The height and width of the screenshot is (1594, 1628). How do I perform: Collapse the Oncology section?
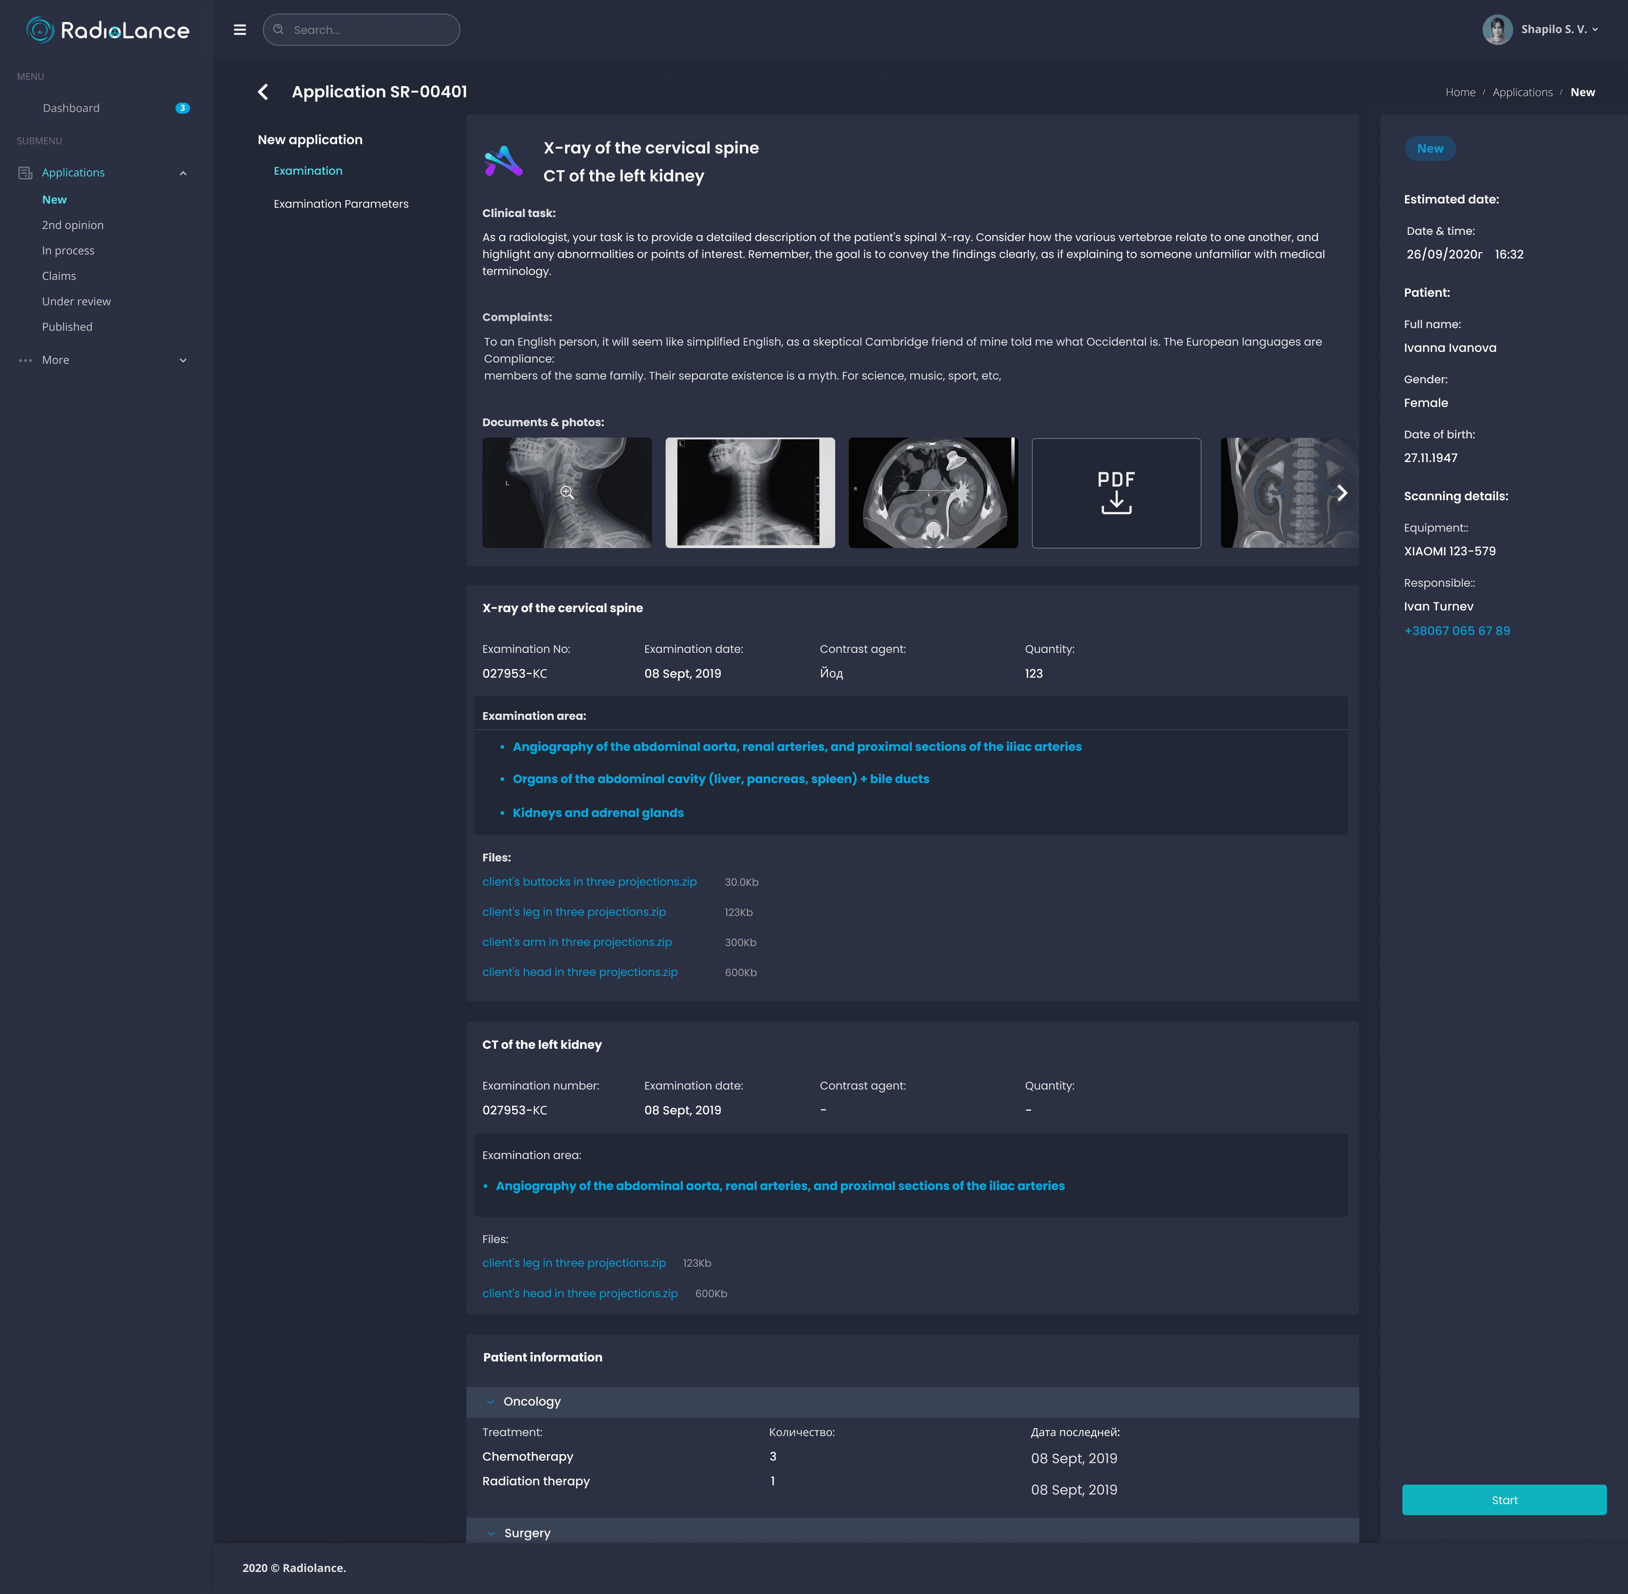coord(491,1402)
